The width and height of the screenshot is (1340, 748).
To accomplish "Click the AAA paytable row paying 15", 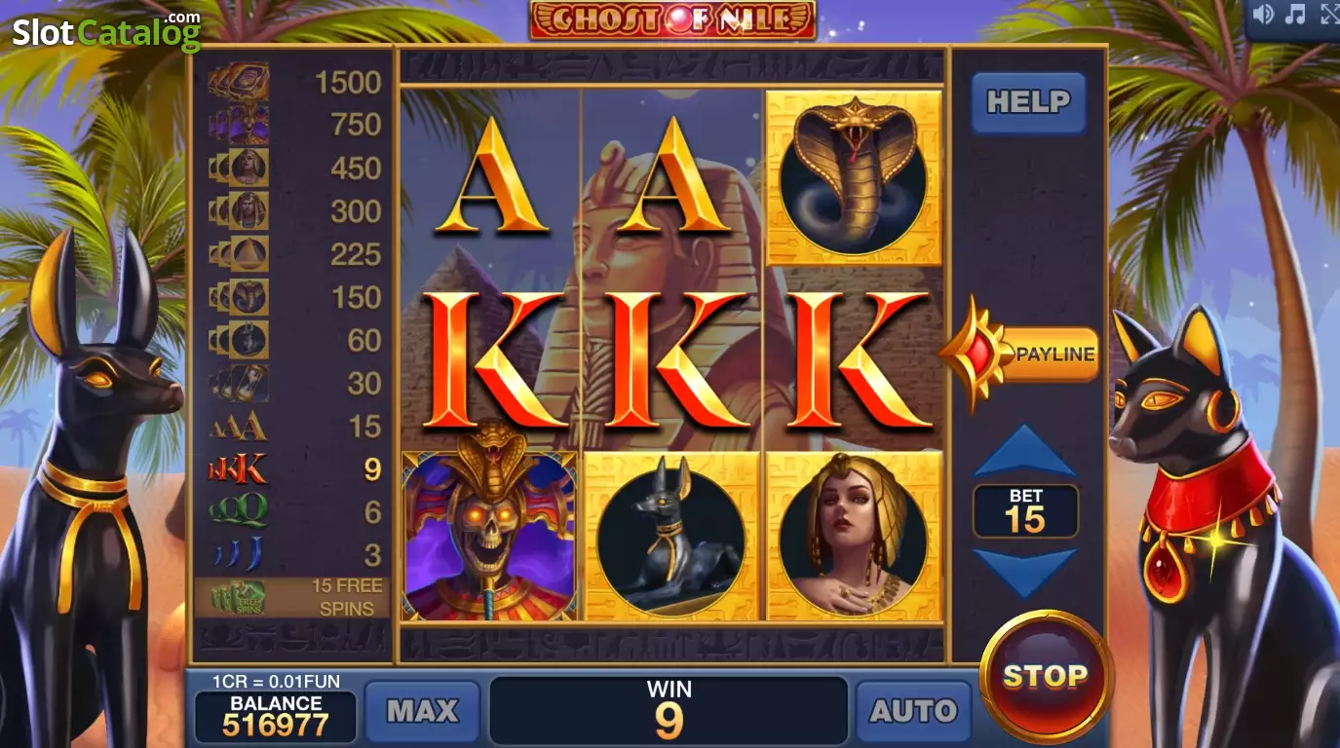I will coord(292,427).
